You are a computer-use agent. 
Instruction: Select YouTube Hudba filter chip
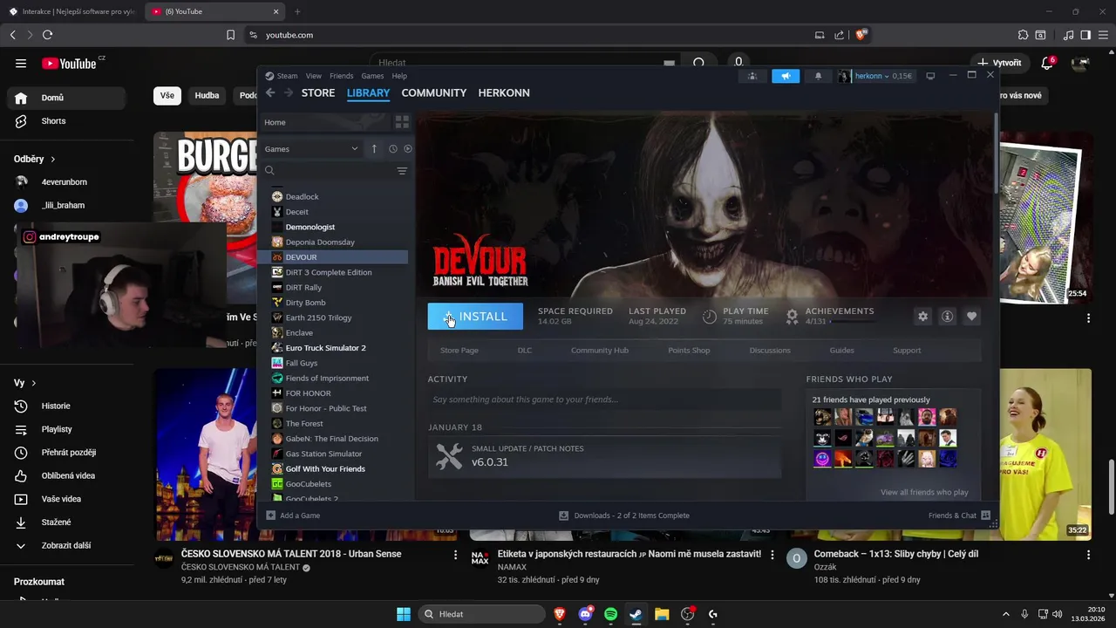tap(208, 96)
